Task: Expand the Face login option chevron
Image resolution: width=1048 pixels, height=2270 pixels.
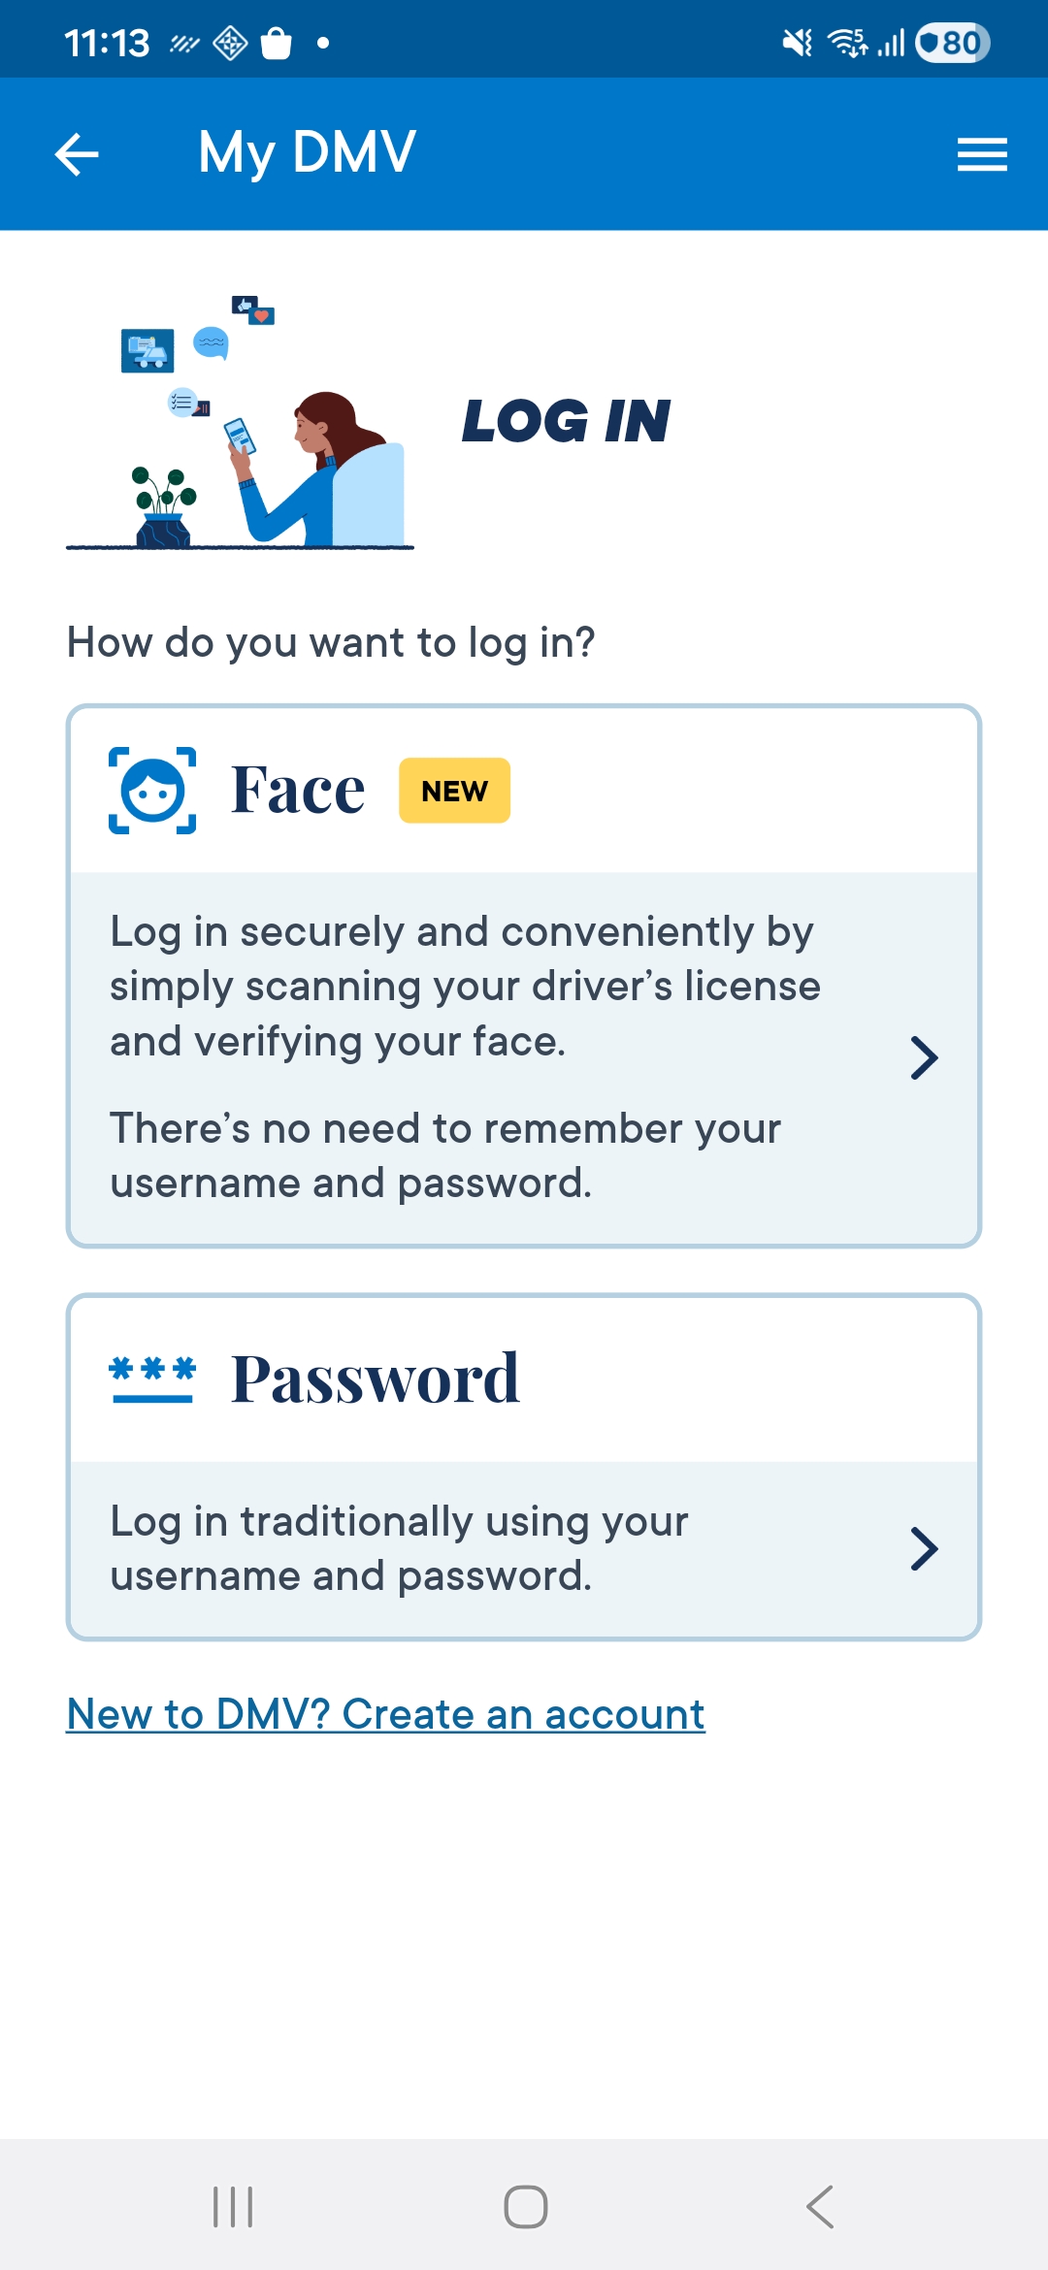Action: tap(924, 1057)
